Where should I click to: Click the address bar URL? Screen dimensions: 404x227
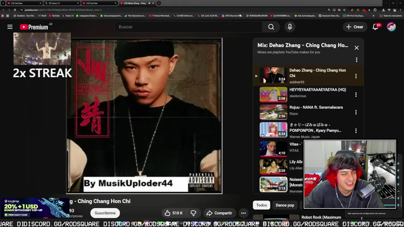[63, 10]
